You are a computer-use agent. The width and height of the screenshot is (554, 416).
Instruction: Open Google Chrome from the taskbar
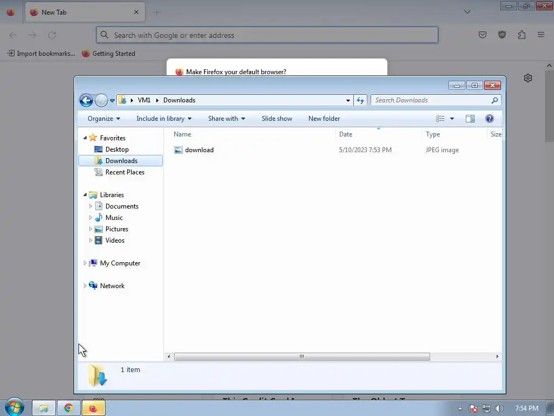point(68,408)
